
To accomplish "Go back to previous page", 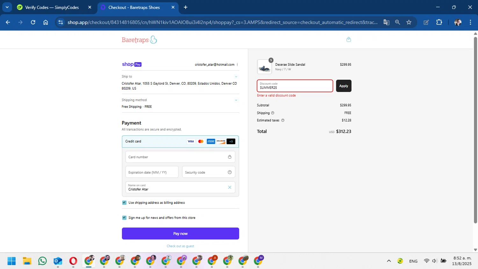I will pyautogui.click(x=8, y=22).
